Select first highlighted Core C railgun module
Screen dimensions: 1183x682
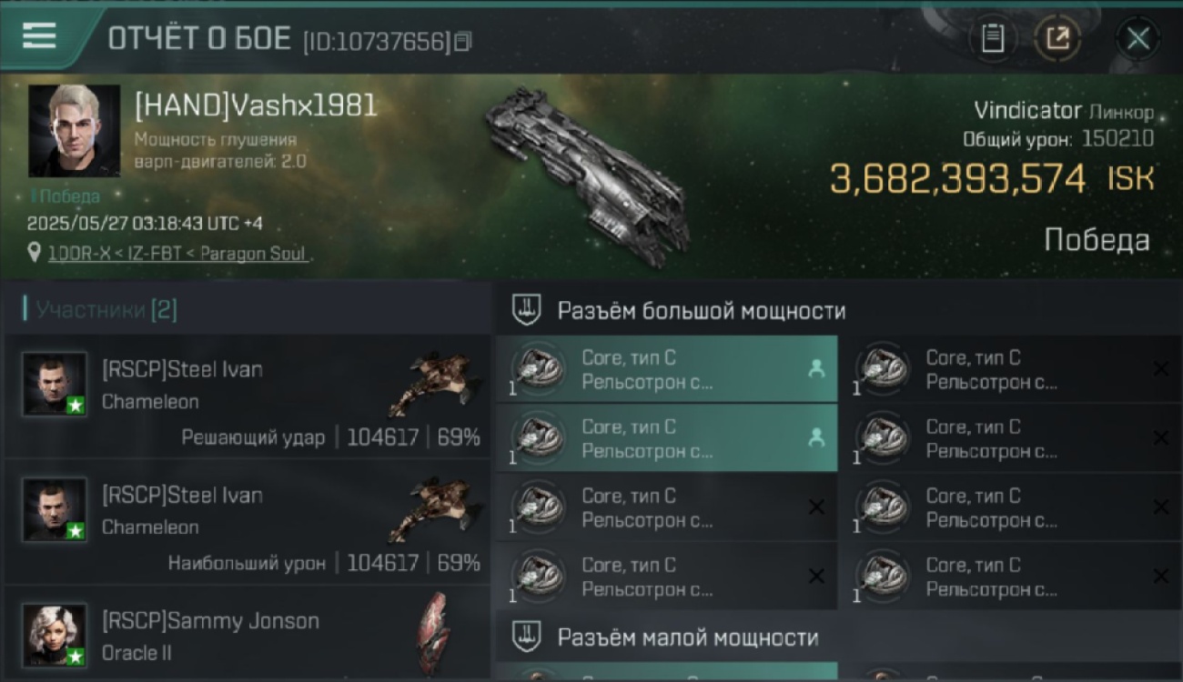pos(667,369)
